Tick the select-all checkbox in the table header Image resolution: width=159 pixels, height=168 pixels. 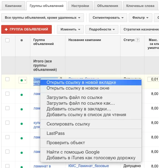click(8, 40)
